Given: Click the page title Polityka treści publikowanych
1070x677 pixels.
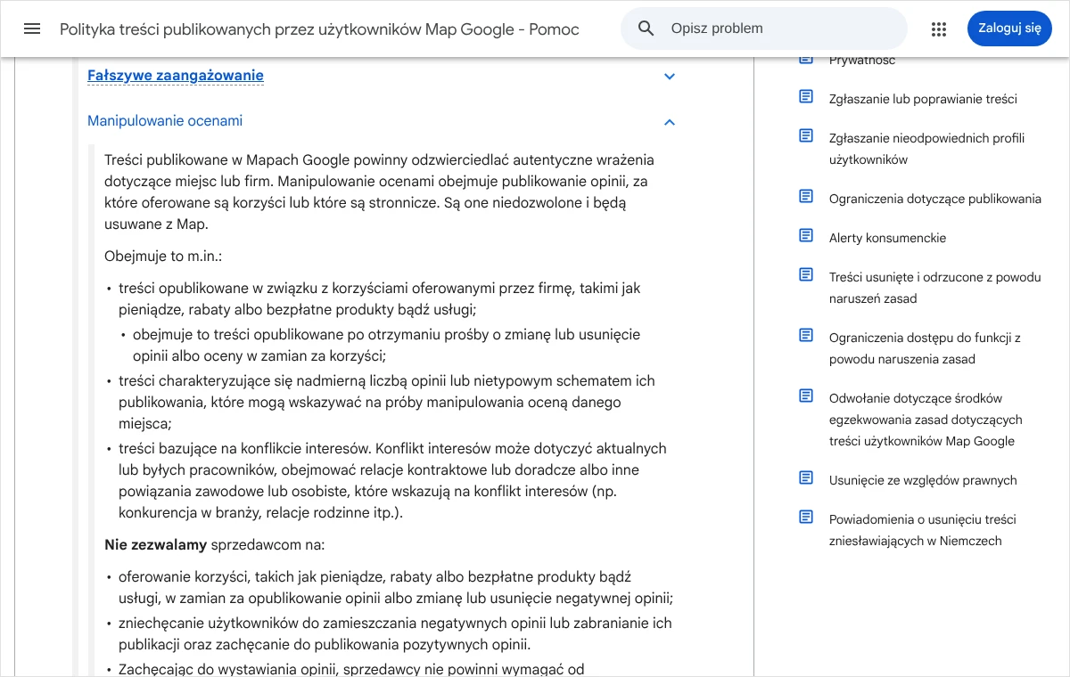Looking at the screenshot, I should (319, 29).
